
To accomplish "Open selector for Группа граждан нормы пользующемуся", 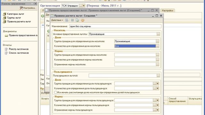I will (x=154, y=100).
